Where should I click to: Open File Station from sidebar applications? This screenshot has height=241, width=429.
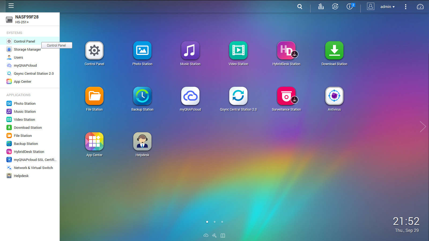tap(30, 135)
